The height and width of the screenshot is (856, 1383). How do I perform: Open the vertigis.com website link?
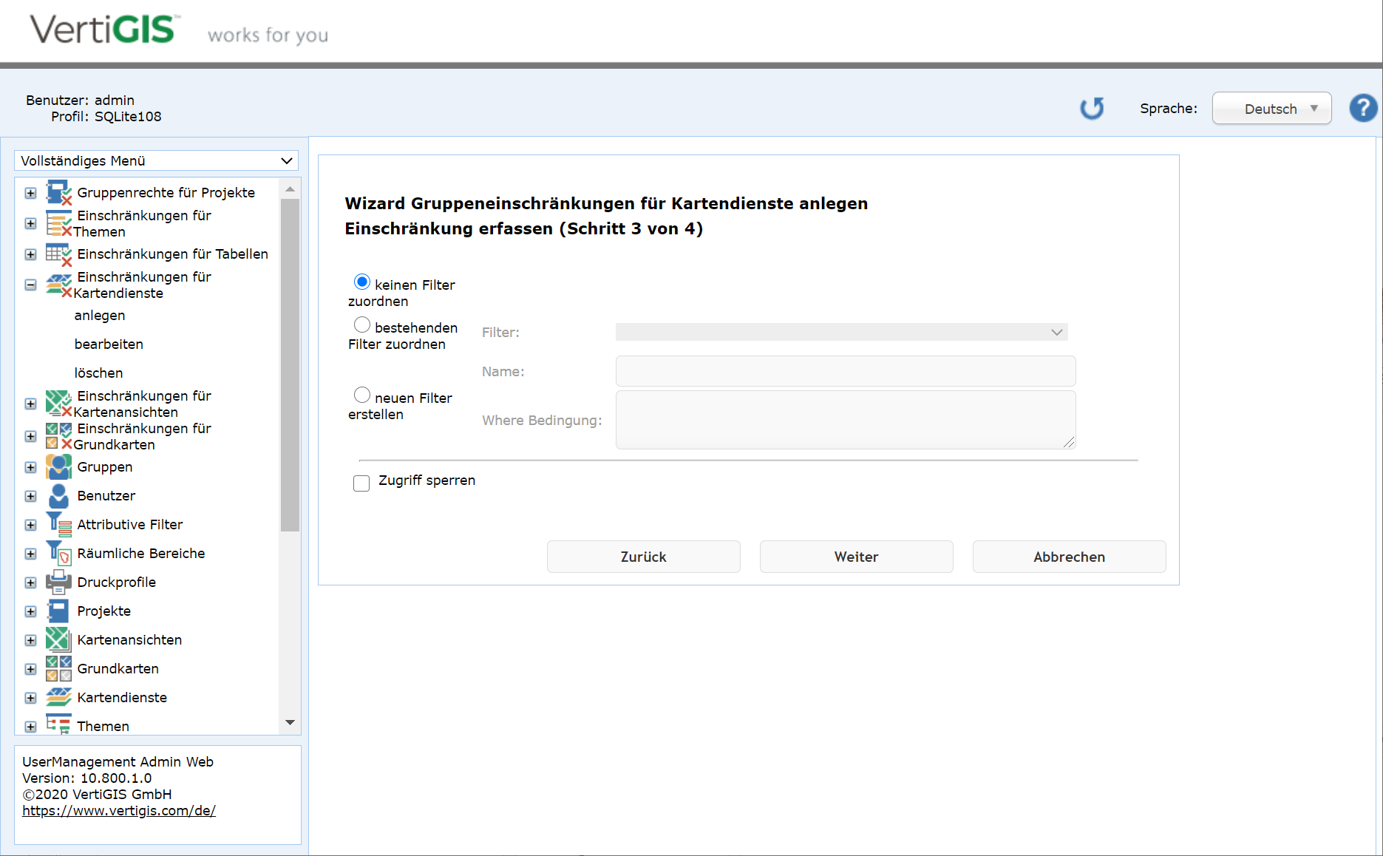tap(119, 811)
